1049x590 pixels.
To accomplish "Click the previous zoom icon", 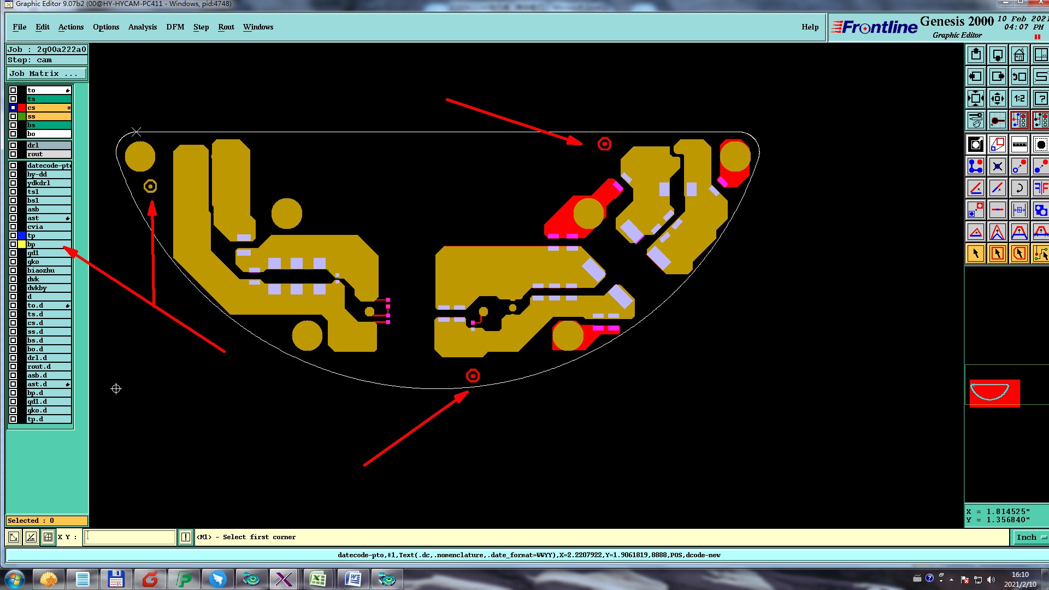I will tap(1019, 76).
